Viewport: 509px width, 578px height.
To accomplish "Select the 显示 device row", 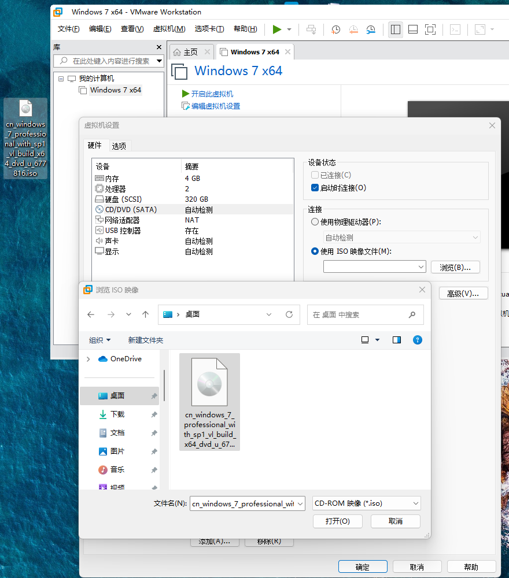I will [193, 251].
